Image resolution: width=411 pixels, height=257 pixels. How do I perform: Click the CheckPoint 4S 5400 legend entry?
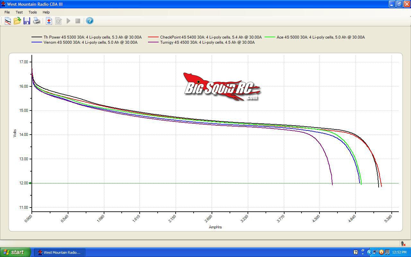point(205,37)
